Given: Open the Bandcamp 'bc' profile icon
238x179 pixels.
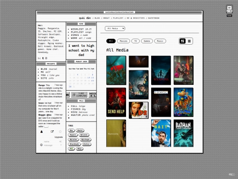Looking at the screenshot, I should tap(39, 58).
